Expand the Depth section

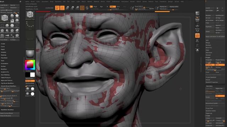tap(3, 49)
